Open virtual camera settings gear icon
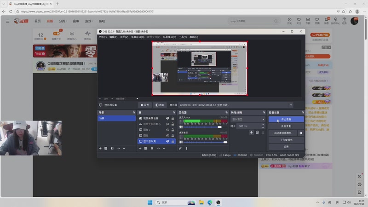Image resolution: width=368 pixels, height=207 pixels. tap(301, 133)
